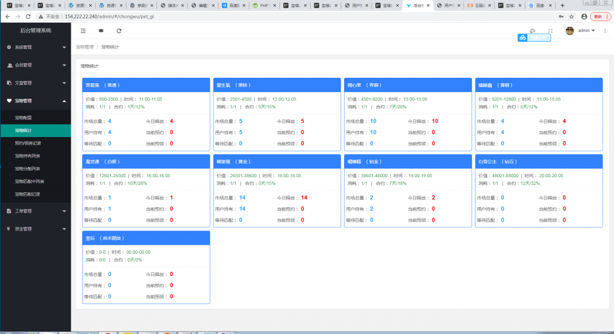Collapse the 宠物管理 sidebar menu
Viewport: 614px width, 334px height.
pos(35,101)
